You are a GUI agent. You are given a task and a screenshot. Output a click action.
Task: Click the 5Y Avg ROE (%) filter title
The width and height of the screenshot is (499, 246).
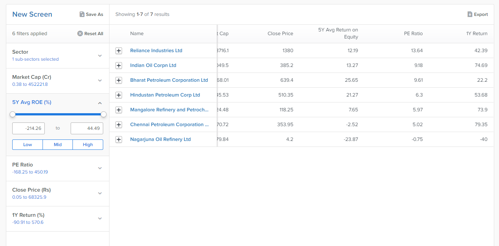[32, 102]
